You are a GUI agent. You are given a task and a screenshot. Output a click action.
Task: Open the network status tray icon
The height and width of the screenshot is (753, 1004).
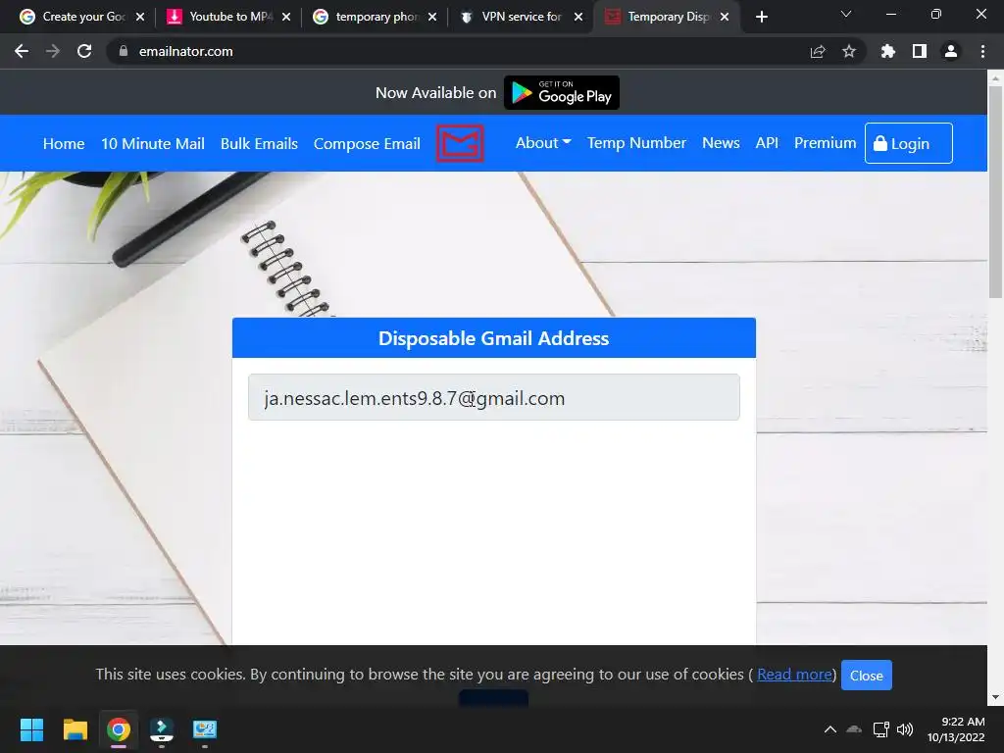(881, 729)
